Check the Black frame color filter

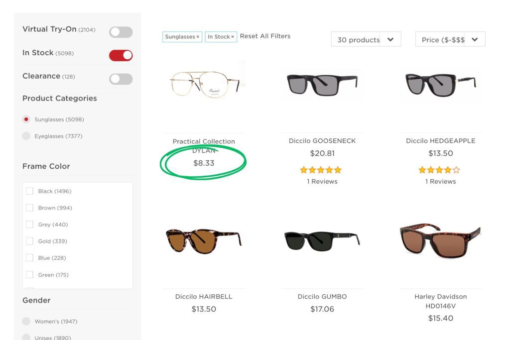coord(30,191)
